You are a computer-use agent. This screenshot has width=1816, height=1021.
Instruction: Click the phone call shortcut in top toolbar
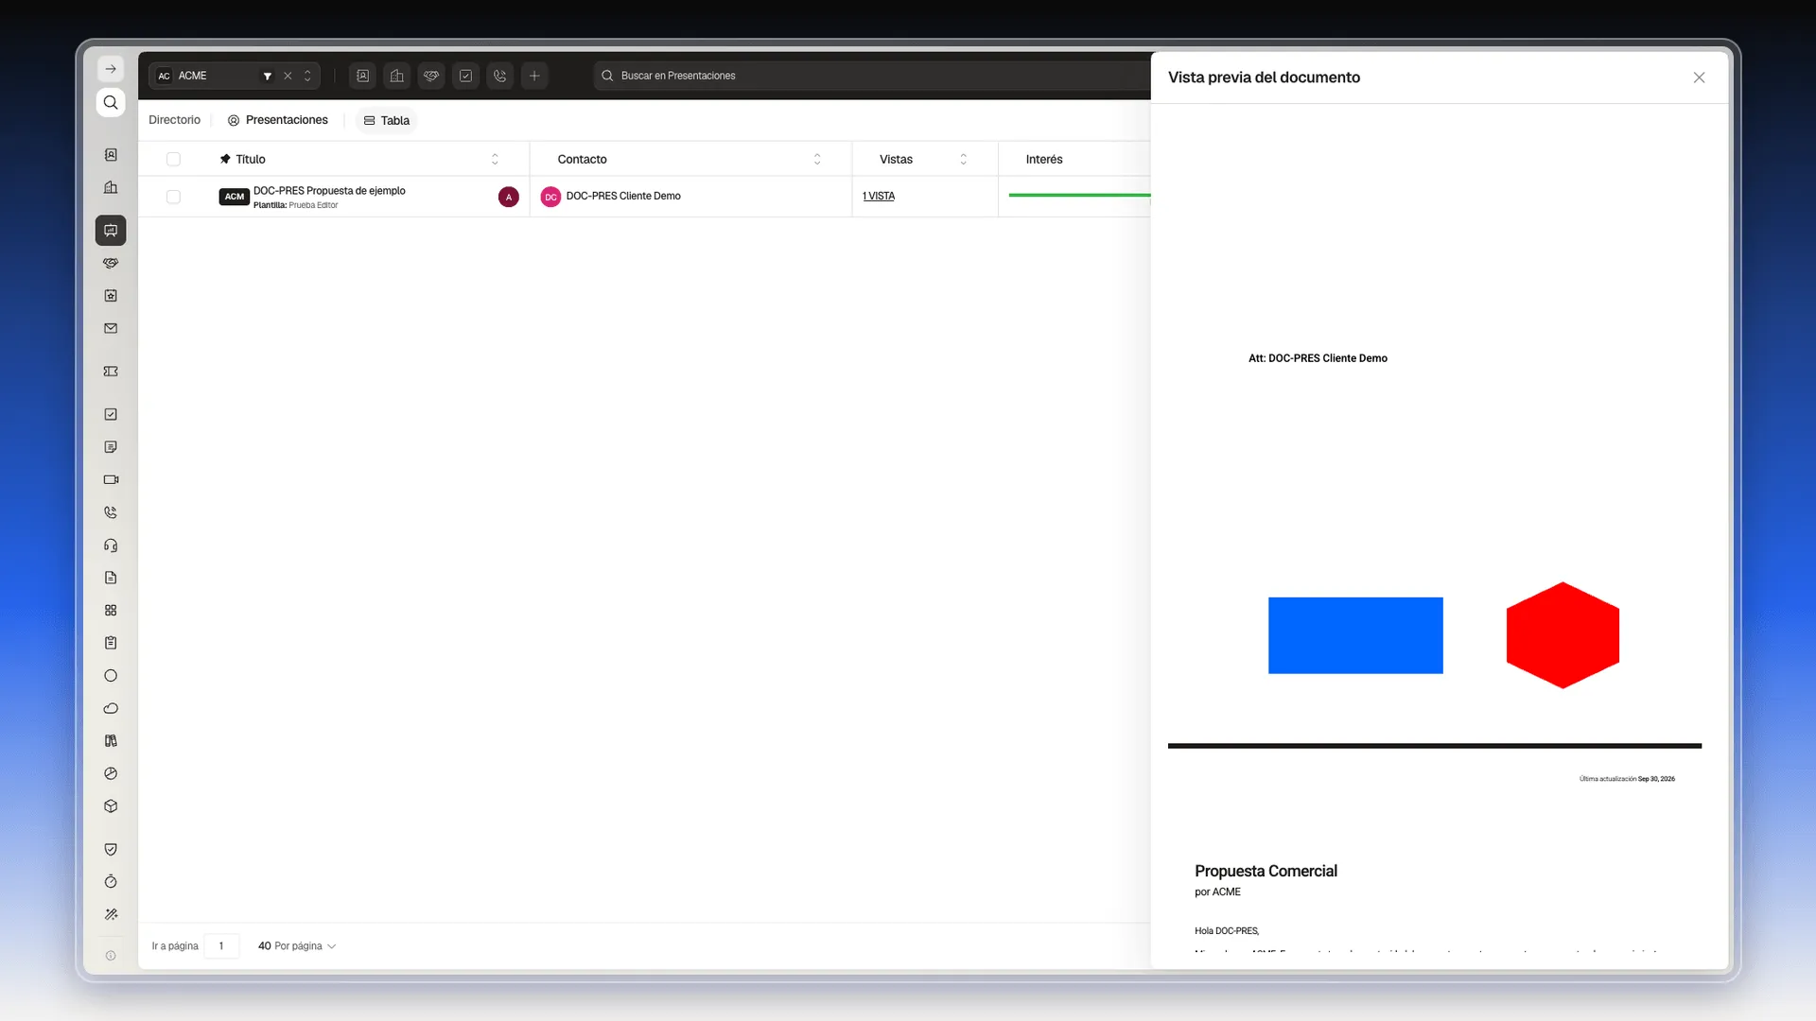coord(500,76)
